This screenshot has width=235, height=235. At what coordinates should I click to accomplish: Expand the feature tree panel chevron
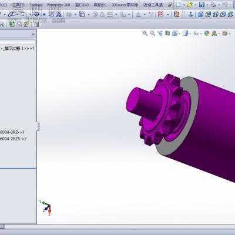(33, 35)
